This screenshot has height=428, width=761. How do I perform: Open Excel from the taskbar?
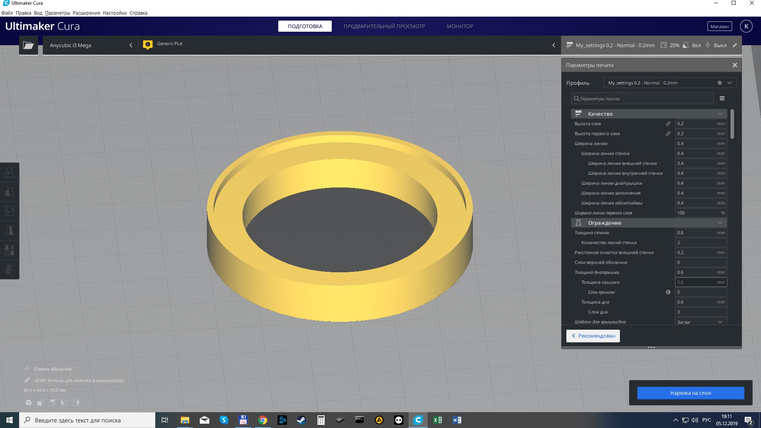(x=438, y=420)
